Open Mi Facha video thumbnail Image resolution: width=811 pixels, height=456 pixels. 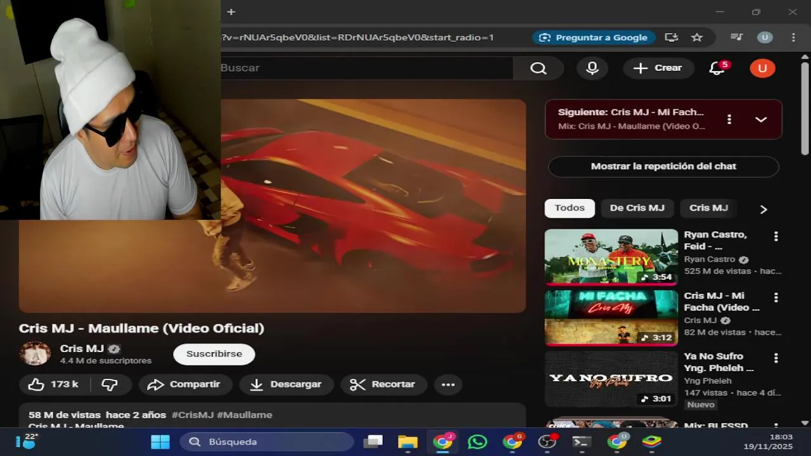point(611,318)
